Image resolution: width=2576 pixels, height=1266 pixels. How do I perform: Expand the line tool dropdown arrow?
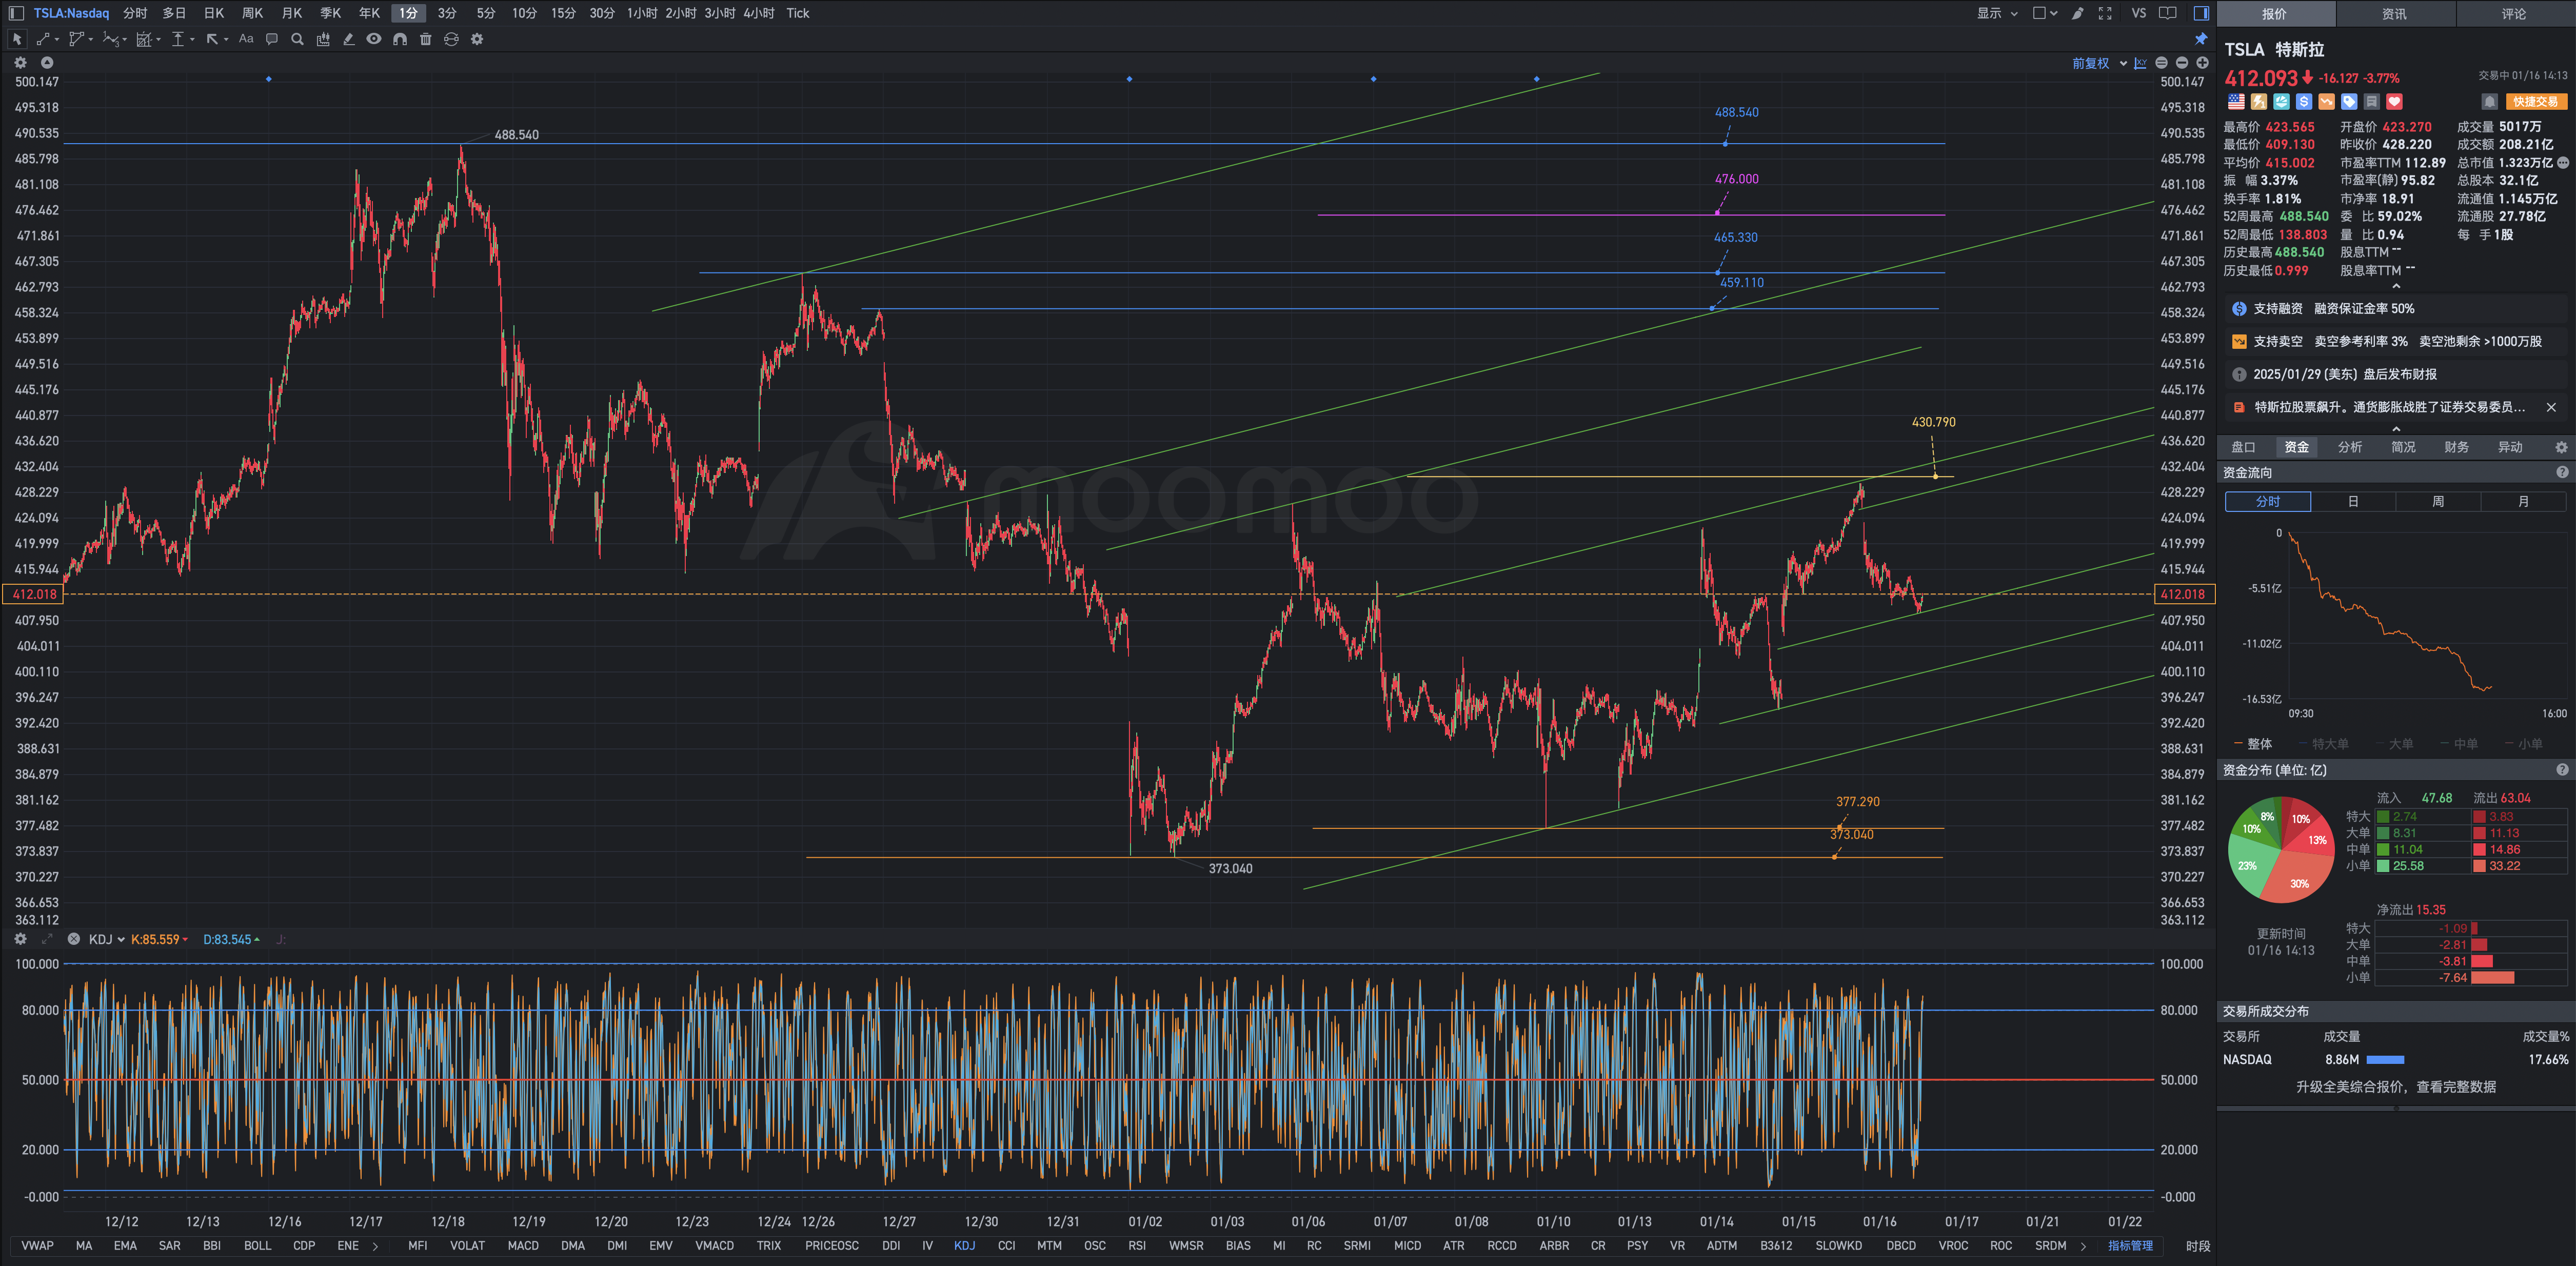click(57, 40)
